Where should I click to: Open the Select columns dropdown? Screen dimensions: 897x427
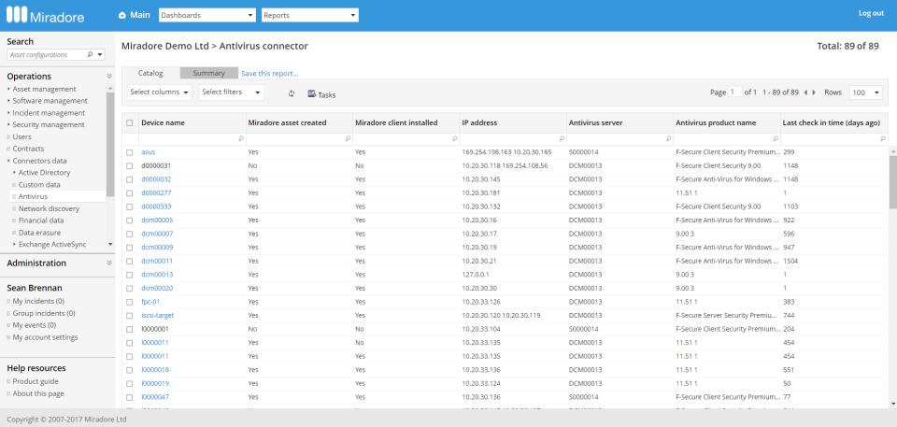pyautogui.click(x=160, y=93)
